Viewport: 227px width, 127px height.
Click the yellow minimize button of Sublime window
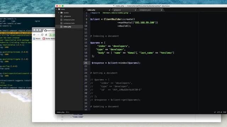coord(60,6)
